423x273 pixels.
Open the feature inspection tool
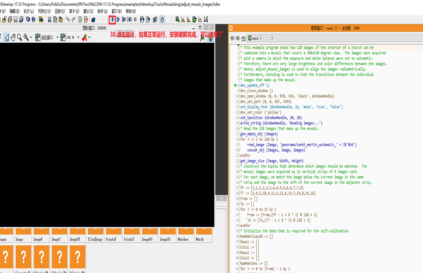pos(194,20)
